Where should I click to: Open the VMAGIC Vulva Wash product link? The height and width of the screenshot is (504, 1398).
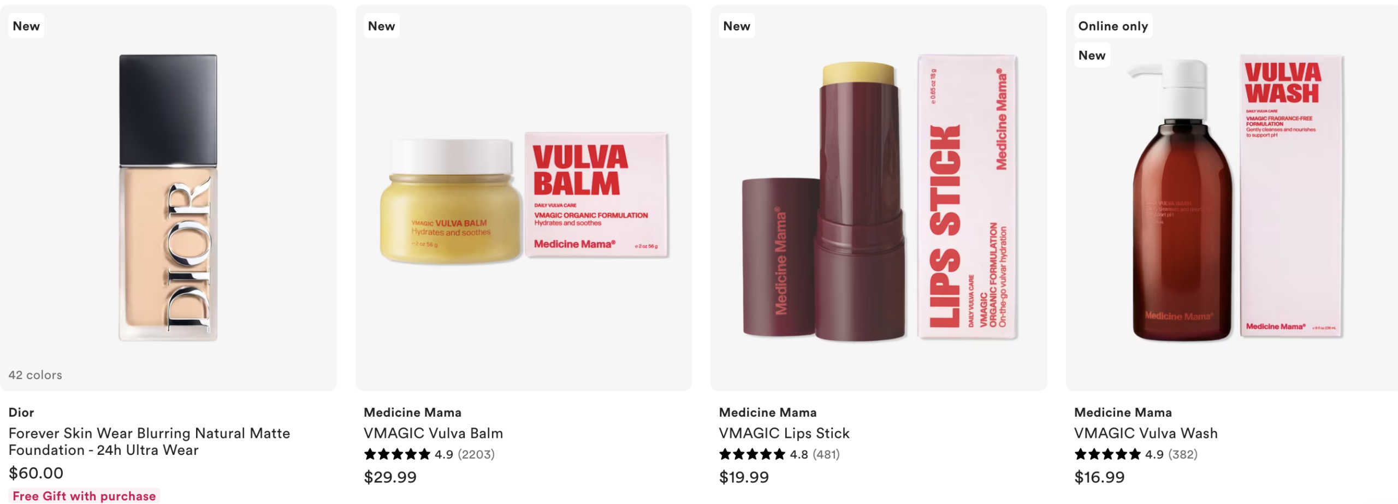(x=1146, y=434)
